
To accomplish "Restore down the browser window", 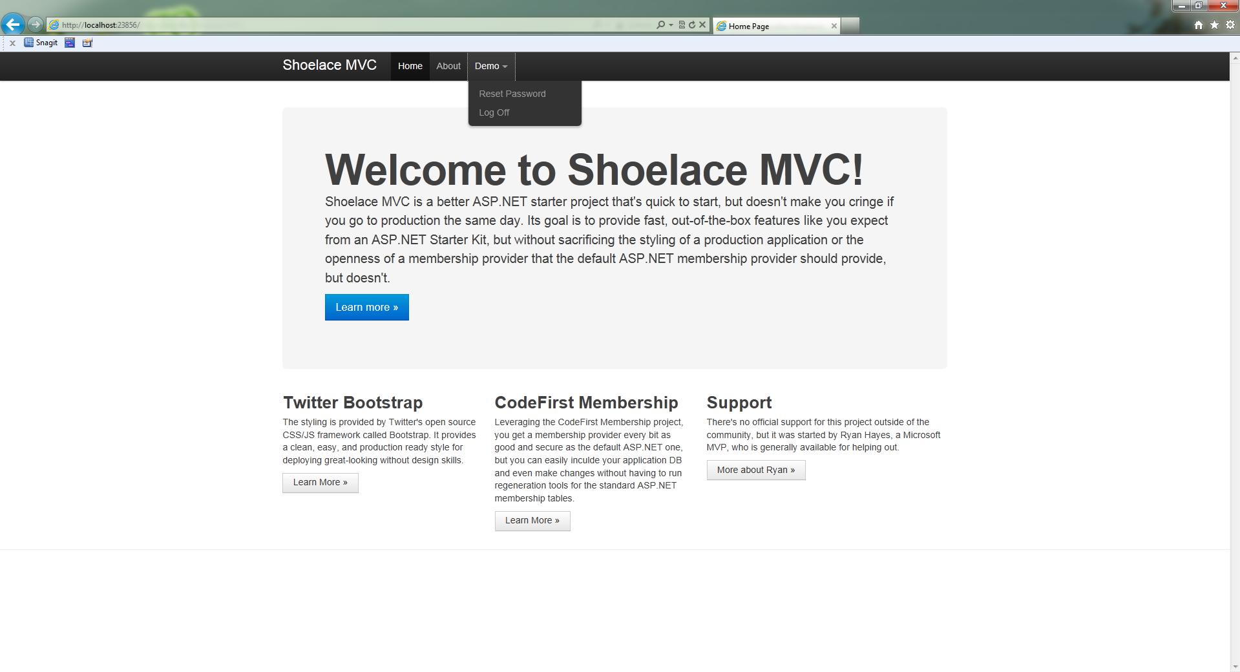I will point(1198,6).
